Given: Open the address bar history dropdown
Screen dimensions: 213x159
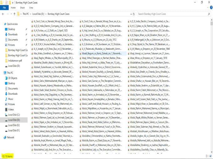Looking at the screenshot, I should click(131, 14).
